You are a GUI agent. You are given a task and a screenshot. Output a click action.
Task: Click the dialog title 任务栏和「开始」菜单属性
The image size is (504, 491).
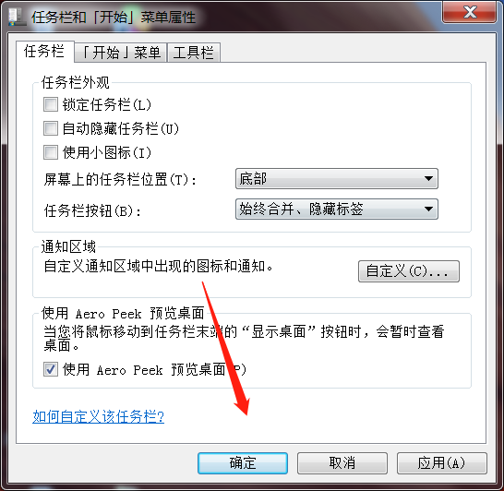pyautogui.click(x=114, y=17)
